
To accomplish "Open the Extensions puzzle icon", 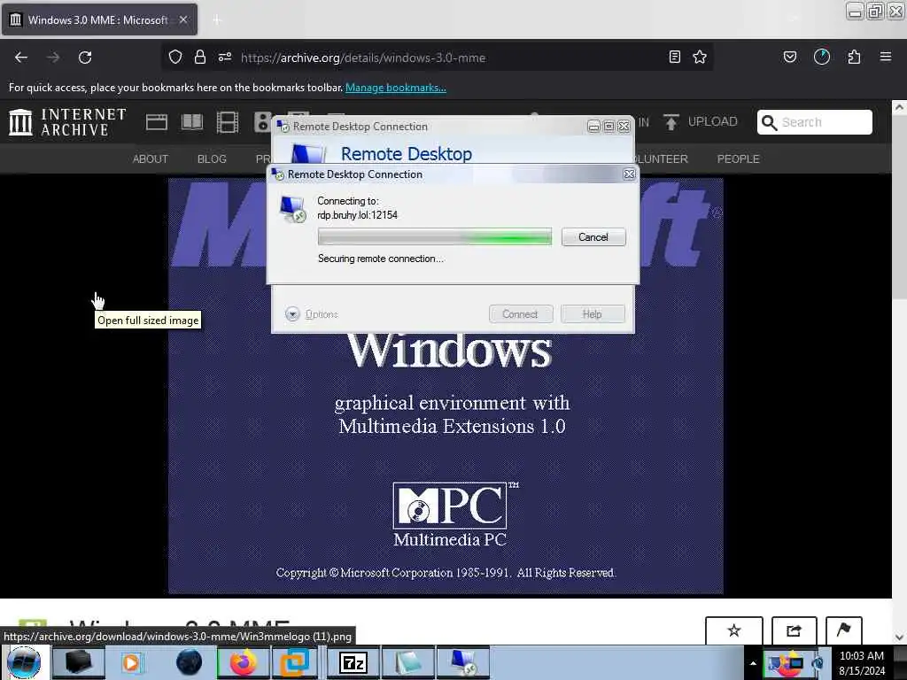I will 854,58.
